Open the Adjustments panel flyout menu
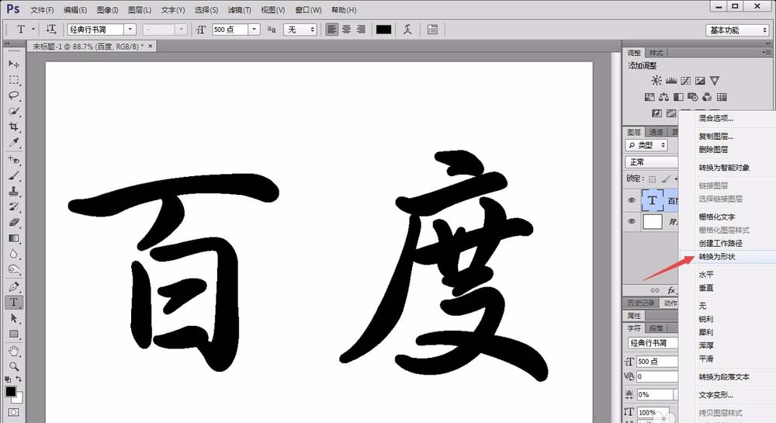The width and height of the screenshot is (776, 423). (767, 53)
